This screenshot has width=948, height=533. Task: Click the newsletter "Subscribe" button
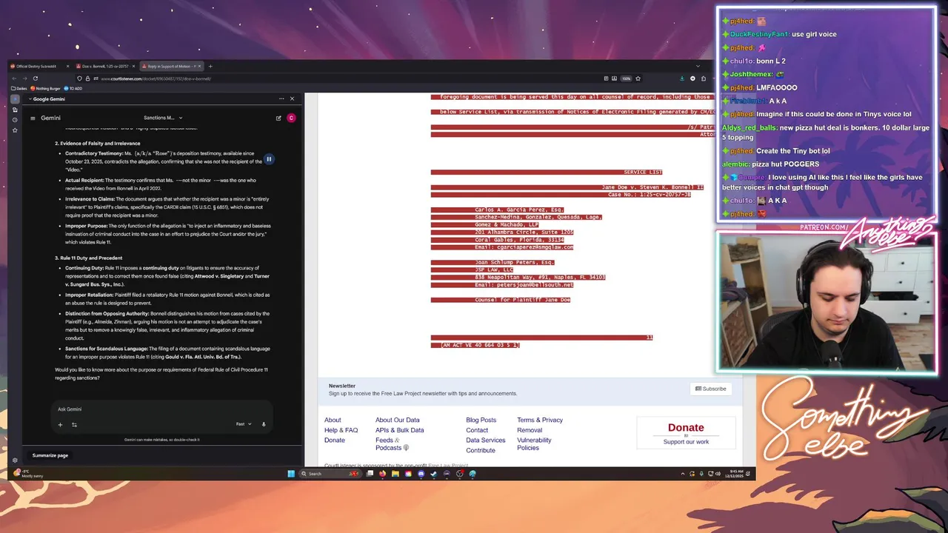click(711, 389)
